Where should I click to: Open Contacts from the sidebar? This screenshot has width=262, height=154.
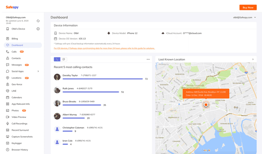point(16,58)
